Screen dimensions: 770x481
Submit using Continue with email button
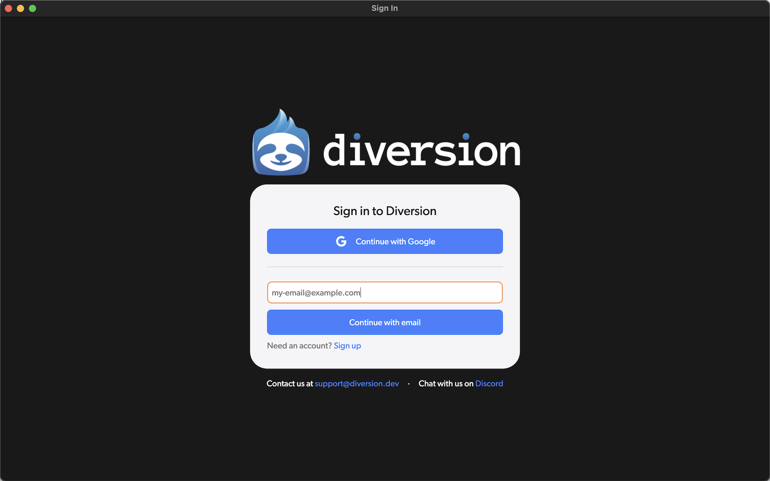pyautogui.click(x=385, y=322)
